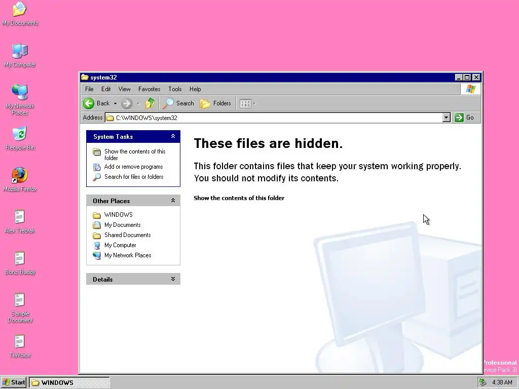
Task: Collapse the Other Places panel
Action: 173,201
